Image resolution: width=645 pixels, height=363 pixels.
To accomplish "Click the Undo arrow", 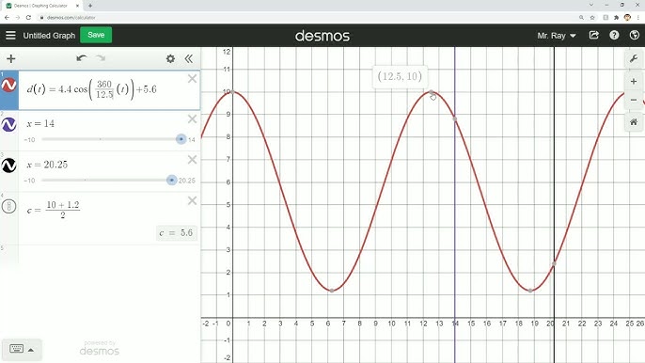I will [x=82, y=58].
